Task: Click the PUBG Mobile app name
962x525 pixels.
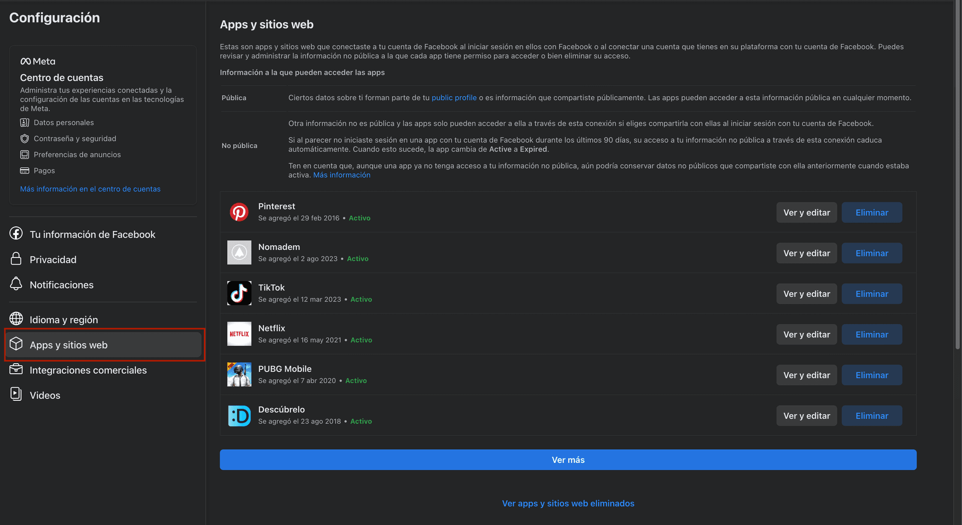Action: coord(285,369)
